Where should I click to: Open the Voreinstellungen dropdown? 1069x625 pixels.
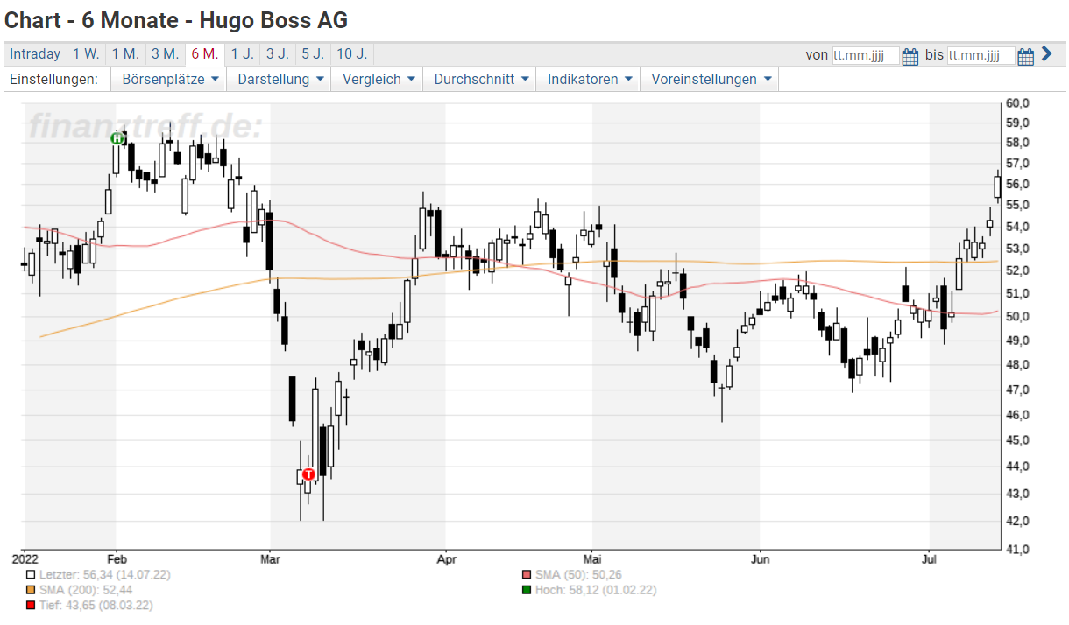point(710,79)
